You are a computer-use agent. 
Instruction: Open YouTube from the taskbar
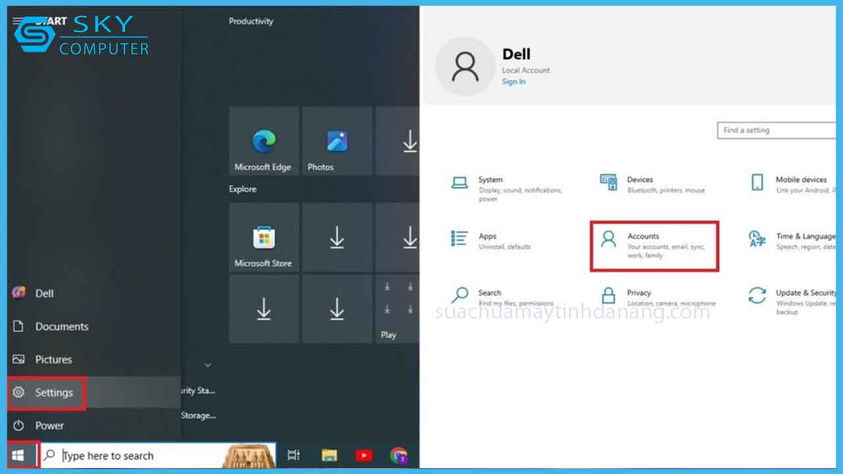364,454
